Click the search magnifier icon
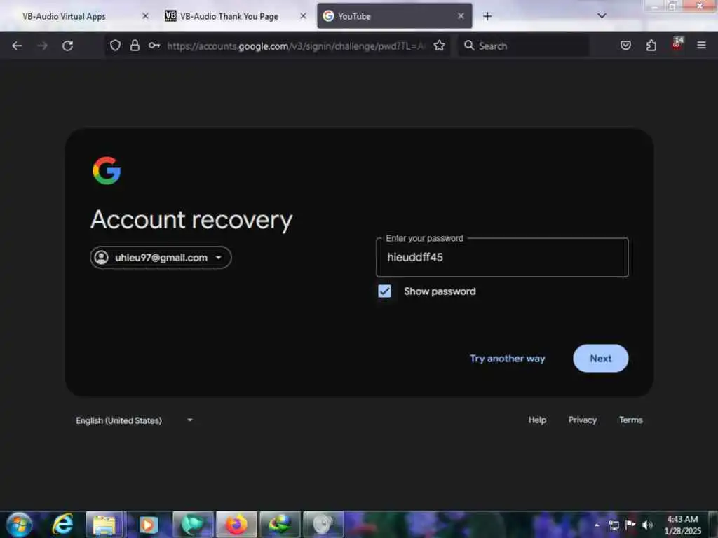Screen dimensions: 718x538 click(469, 46)
